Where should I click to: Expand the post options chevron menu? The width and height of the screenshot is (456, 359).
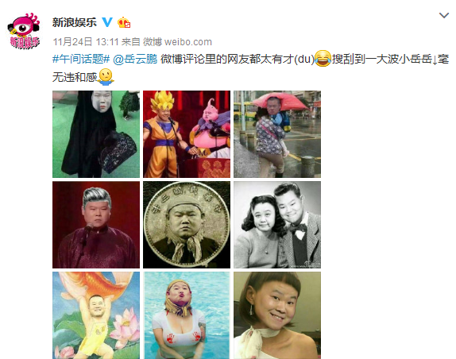coord(444,15)
